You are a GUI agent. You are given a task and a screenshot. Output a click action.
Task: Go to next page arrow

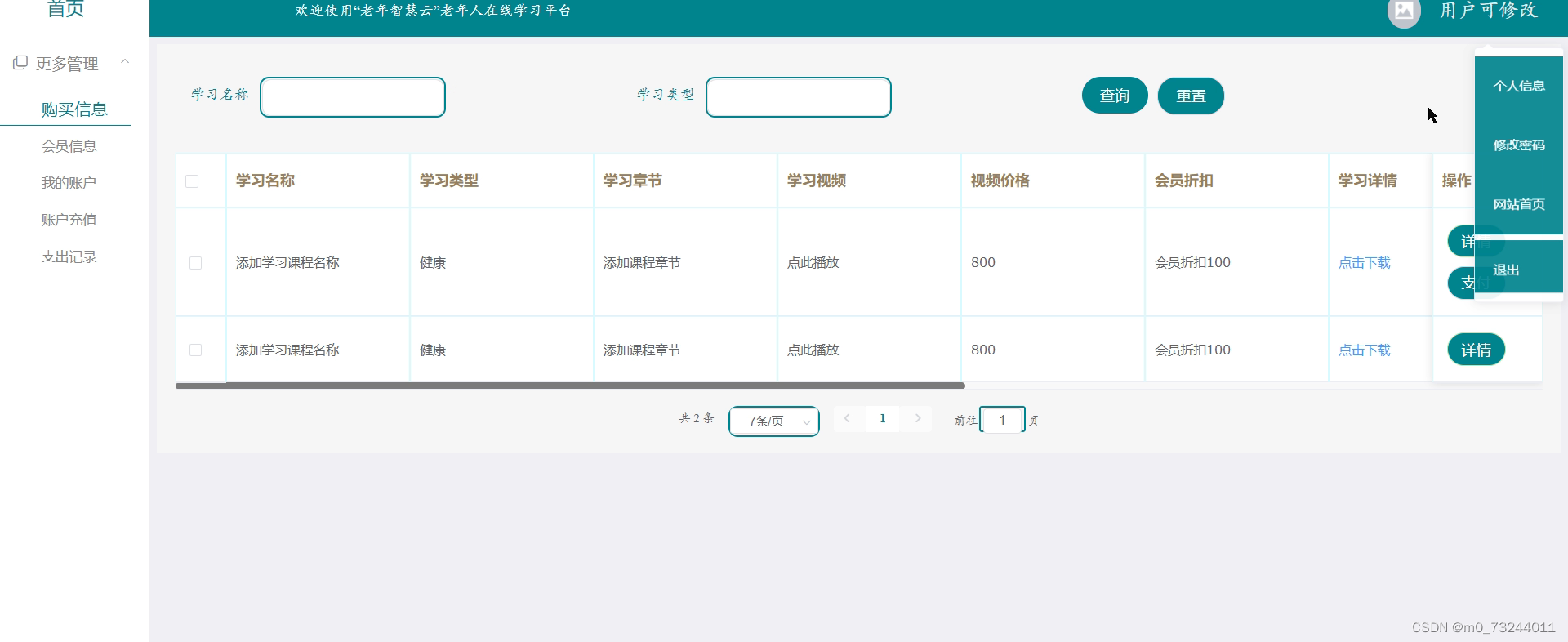pyautogui.click(x=918, y=418)
